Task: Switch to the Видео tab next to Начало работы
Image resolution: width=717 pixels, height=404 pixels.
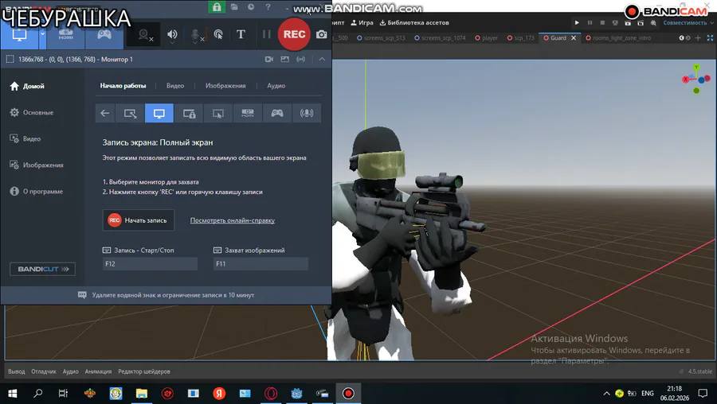Action: pyautogui.click(x=175, y=86)
